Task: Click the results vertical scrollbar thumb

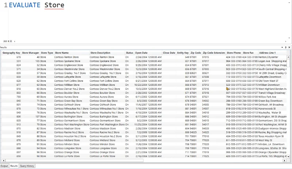Action: 288,63
